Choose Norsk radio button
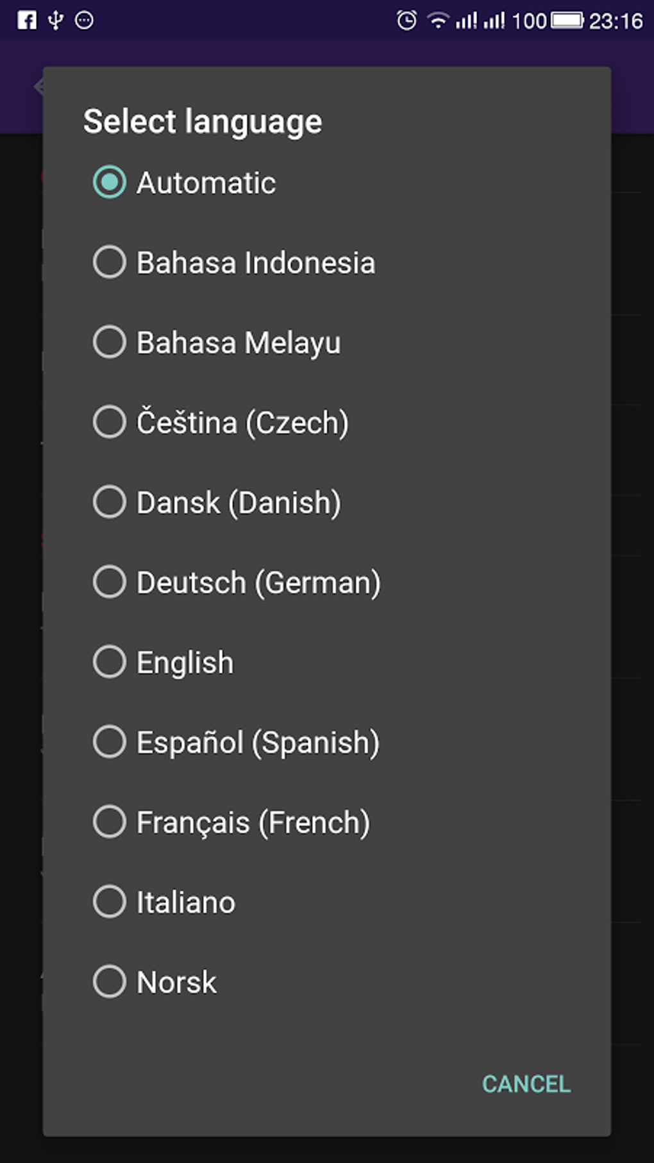The image size is (654, 1163). tap(110, 981)
